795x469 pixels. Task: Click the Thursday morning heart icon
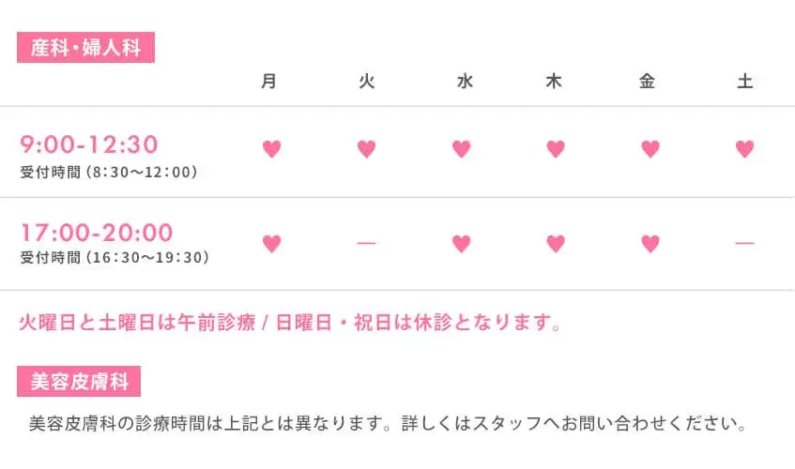click(556, 148)
